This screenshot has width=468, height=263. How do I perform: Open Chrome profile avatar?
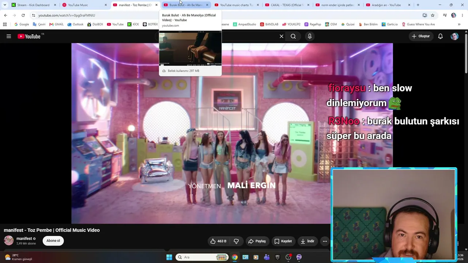click(x=454, y=15)
